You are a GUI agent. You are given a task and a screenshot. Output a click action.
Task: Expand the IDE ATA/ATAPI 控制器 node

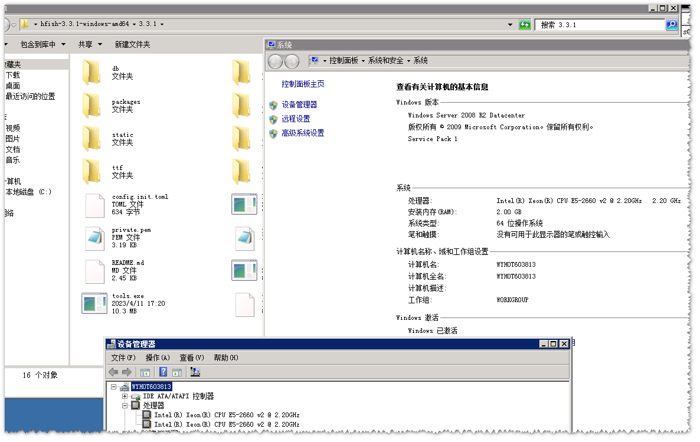pos(125,396)
